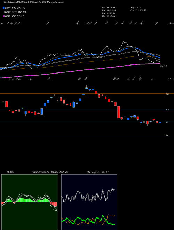Screen dimensions: 174x230
Task: Select the 'DOW PT: 97.27' legend label
Action: [14, 16]
